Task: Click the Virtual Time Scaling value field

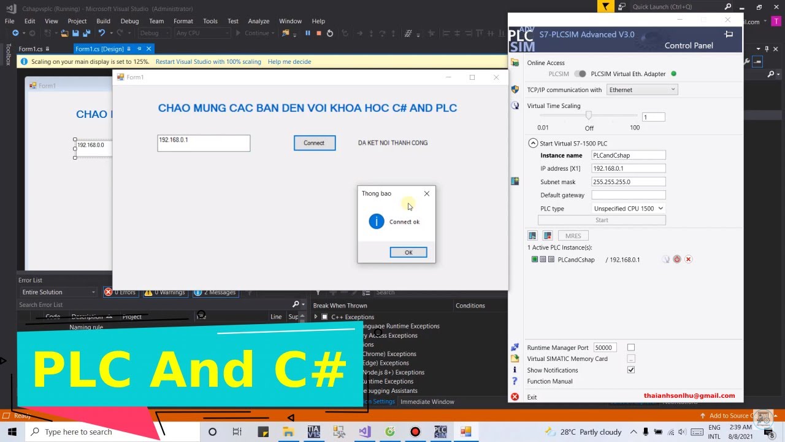Action: 653,117
